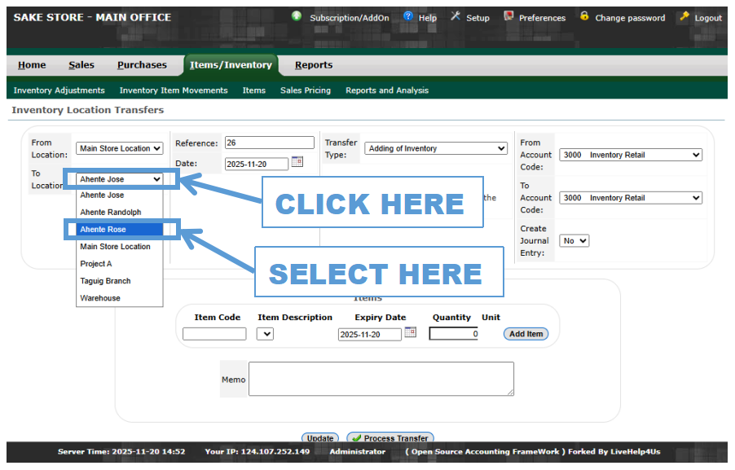
Task: Open the Reports tab
Action: 314,65
